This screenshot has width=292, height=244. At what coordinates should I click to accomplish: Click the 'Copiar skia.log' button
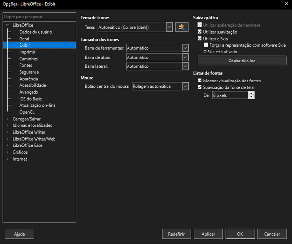point(242,61)
